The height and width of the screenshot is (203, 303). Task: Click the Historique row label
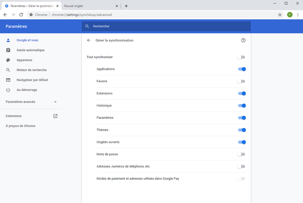(x=104, y=106)
